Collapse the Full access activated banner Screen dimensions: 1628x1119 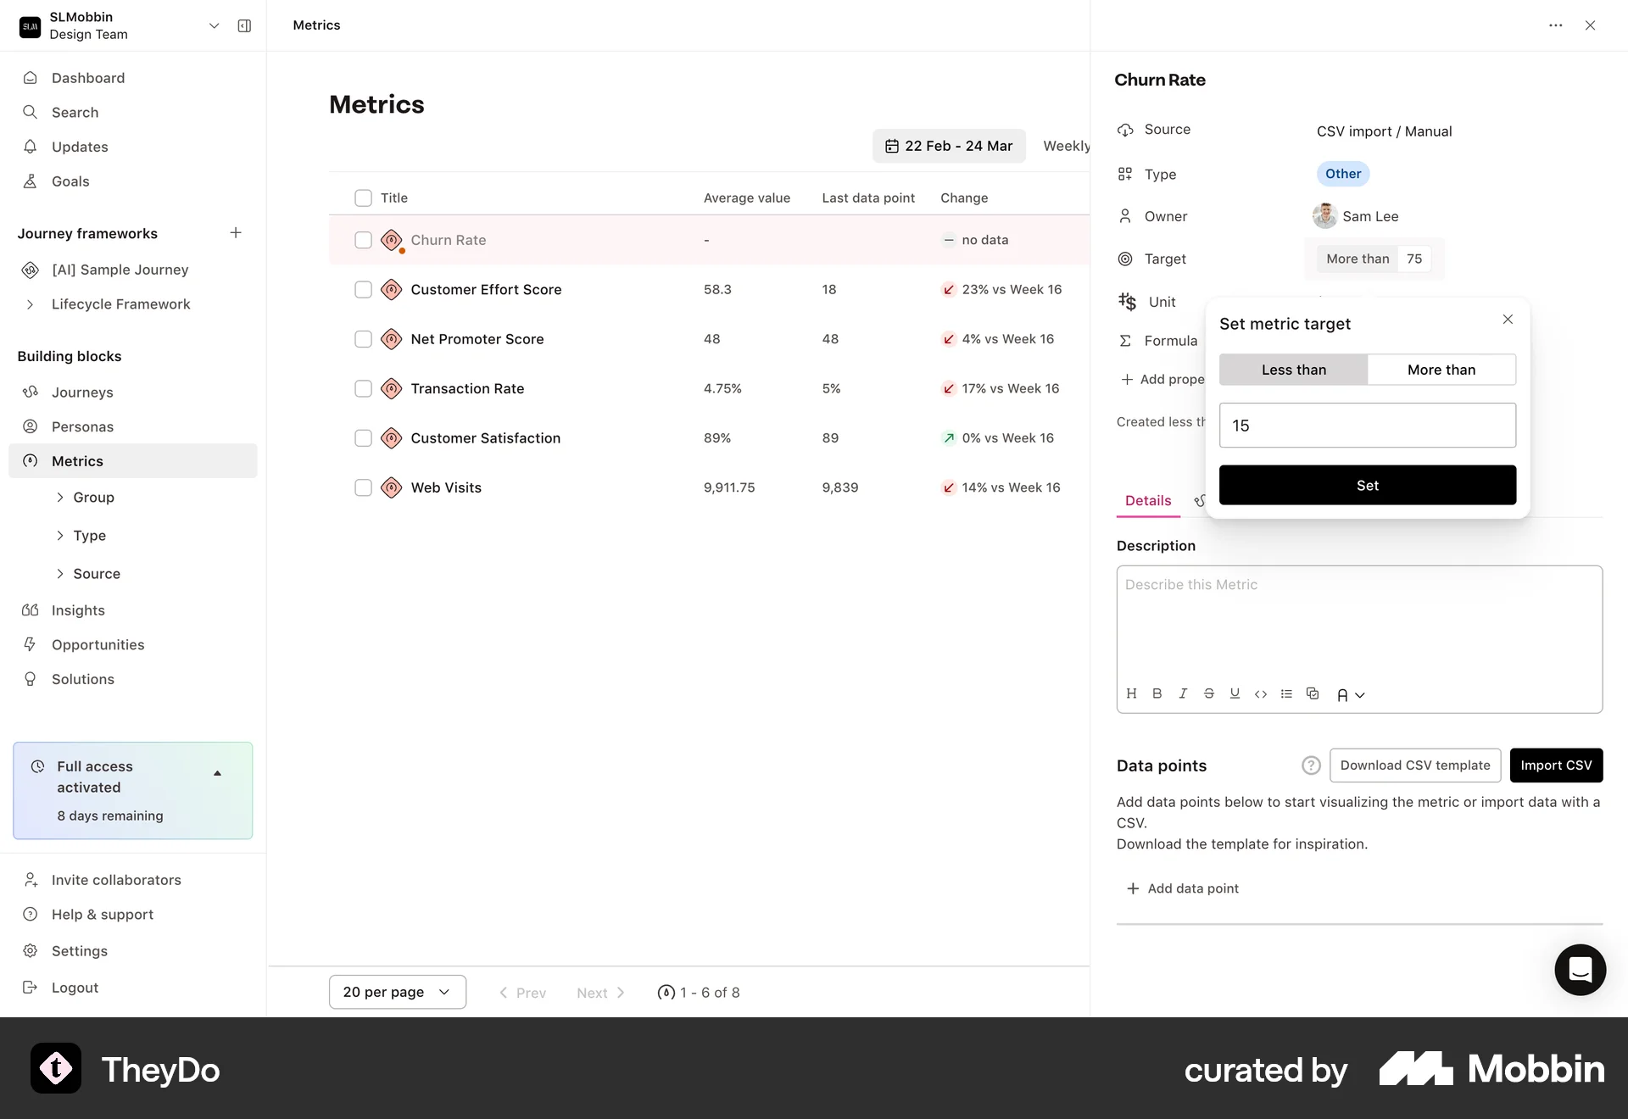pos(217,772)
